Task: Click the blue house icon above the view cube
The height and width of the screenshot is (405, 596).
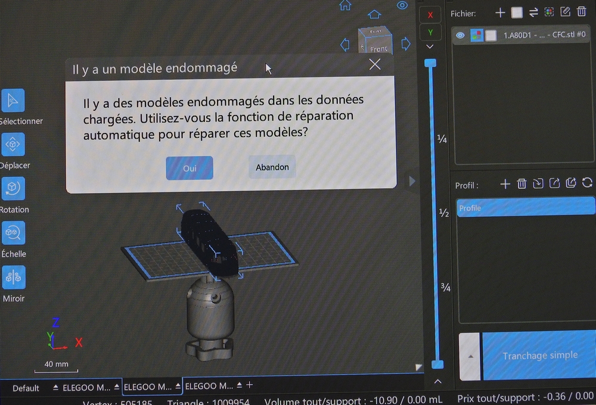Action: pyautogui.click(x=374, y=14)
